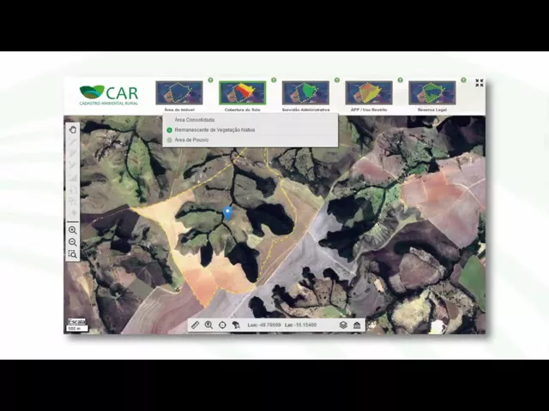Screen dimensions: 549x411
Task: Click the CAR logo
Action: [x=109, y=94]
